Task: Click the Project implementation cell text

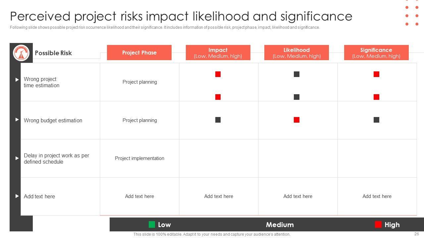Action: (139, 158)
